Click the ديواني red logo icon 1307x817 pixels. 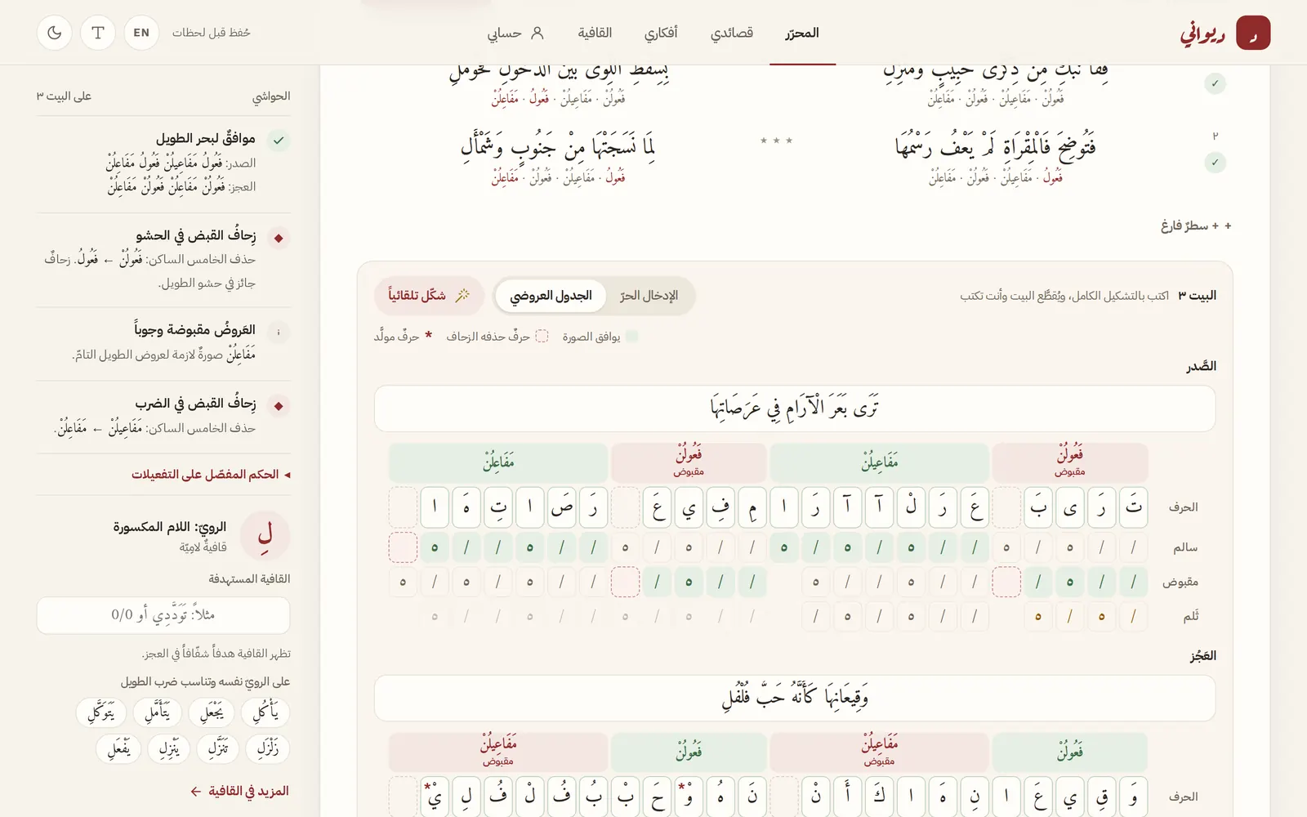pyautogui.click(x=1253, y=33)
